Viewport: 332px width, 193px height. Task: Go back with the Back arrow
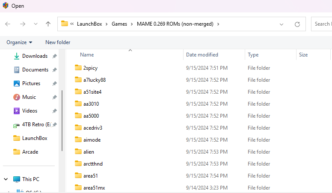pyautogui.click(x=8, y=24)
